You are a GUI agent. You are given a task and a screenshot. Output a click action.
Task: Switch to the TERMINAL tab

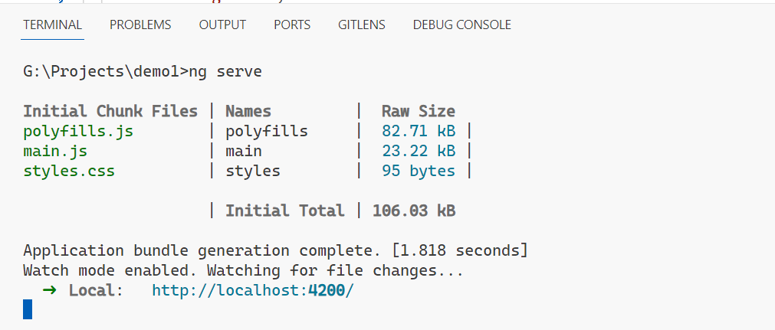[52, 25]
